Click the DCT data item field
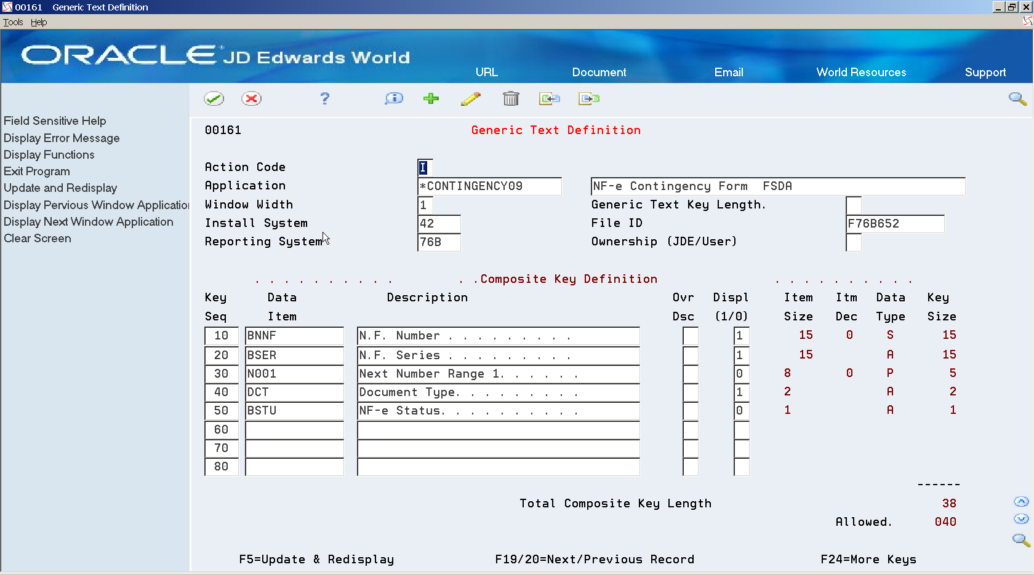The width and height of the screenshot is (1034, 575). click(294, 392)
